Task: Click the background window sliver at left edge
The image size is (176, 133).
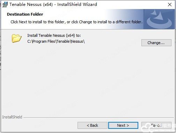Action: pyautogui.click(x=0, y=52)
